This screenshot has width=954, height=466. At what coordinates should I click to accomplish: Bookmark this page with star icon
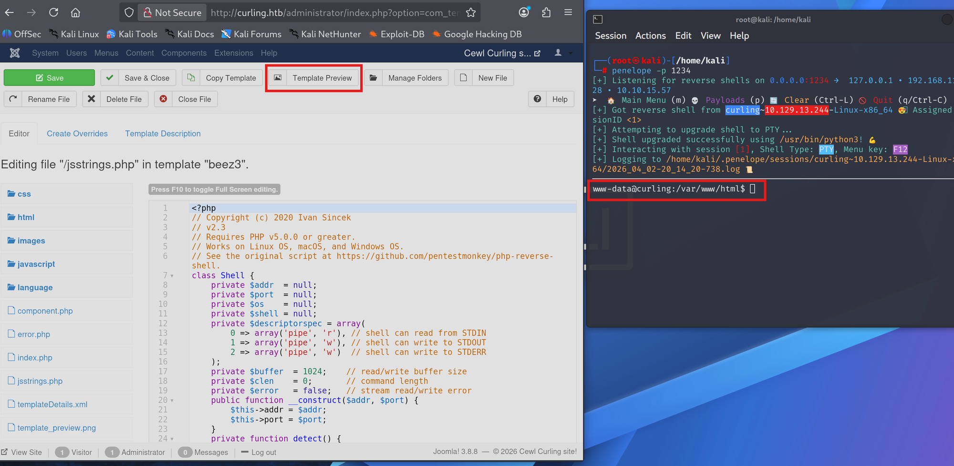point(471,12)
